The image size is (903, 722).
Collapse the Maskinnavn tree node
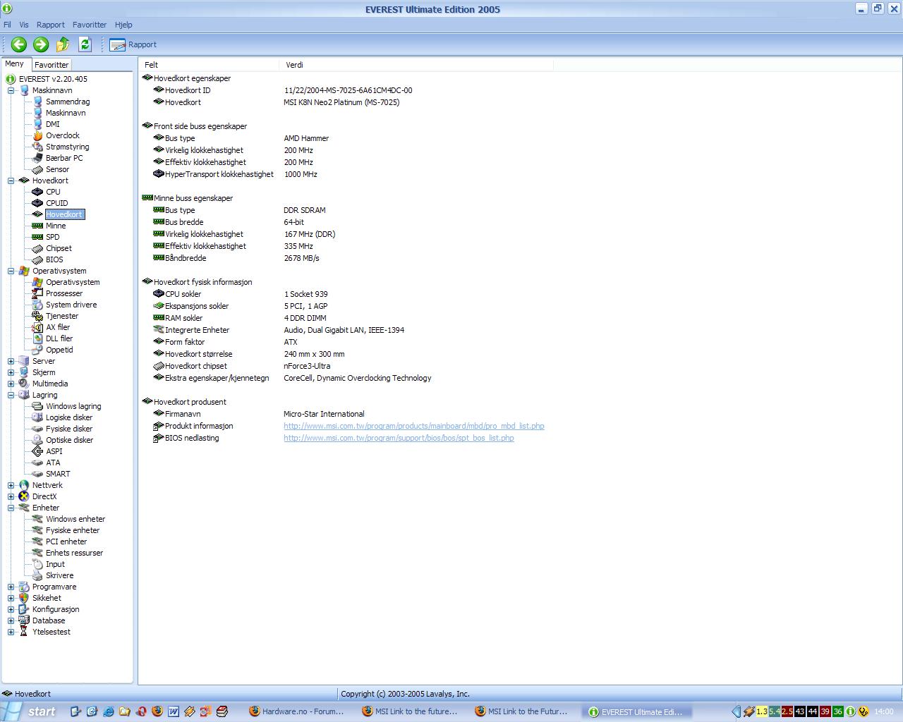[11, 90]
